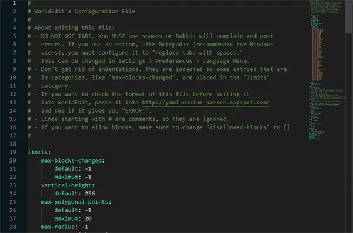Jump using the minimap code overview
Screen dimensions: 353x233
click(327, 70)
